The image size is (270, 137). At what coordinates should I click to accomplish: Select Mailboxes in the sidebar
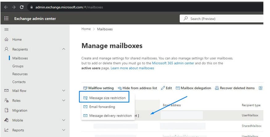click(20, 58)
